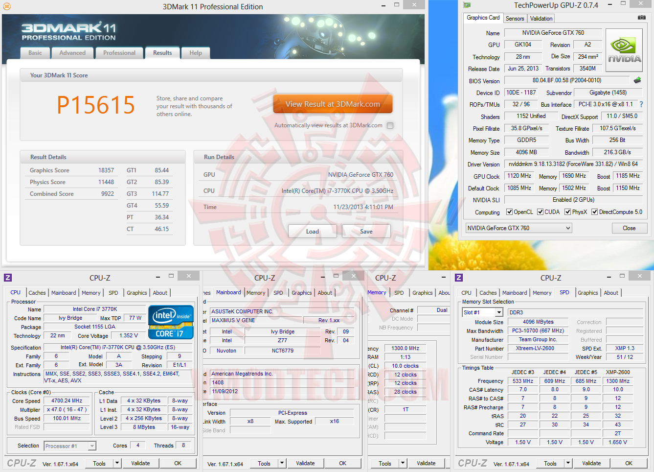Image resolution: width=654 pixels, height=472 pixels.
Task: Click the Z icon of the CPU-Z processor window
Action: click(x=8, y=278)
